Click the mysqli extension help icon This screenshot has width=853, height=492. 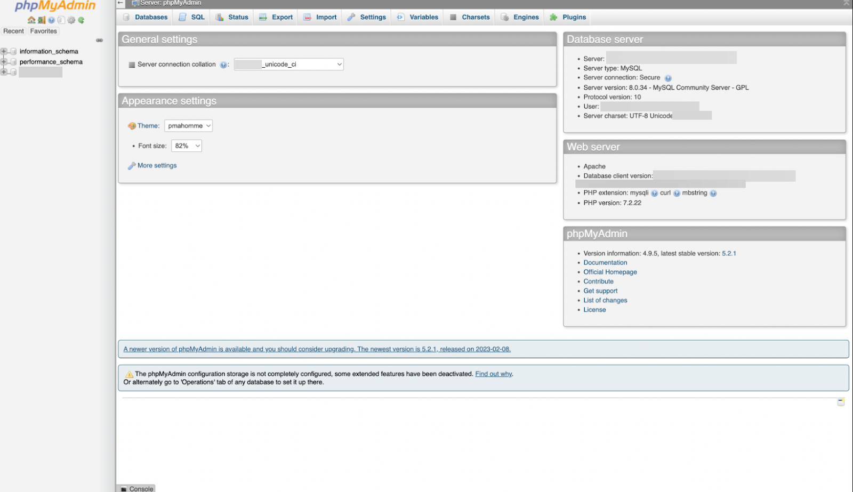(654, 193)
